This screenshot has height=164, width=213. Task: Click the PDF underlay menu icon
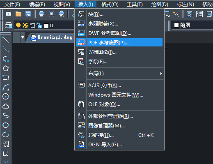pos(81,42)
